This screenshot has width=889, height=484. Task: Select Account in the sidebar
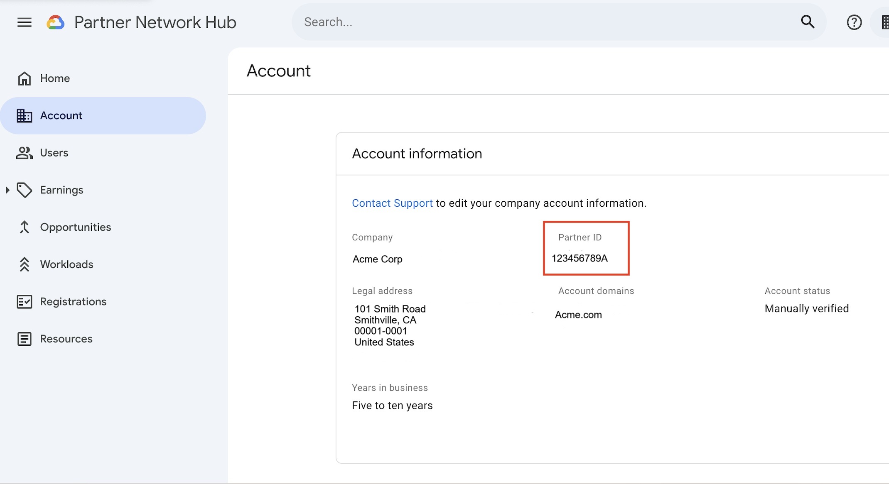(x=103, y=116)
